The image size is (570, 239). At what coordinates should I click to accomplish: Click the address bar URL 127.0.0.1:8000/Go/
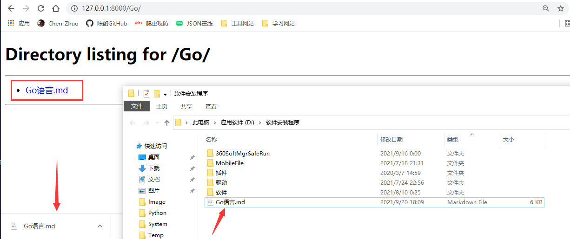[x=111, y=8]
